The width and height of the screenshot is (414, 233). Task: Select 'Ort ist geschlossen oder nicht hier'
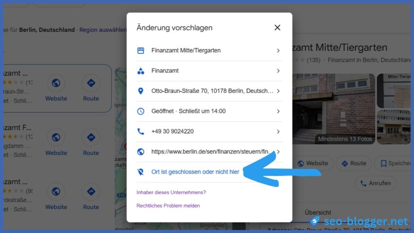tap(195, 172)
